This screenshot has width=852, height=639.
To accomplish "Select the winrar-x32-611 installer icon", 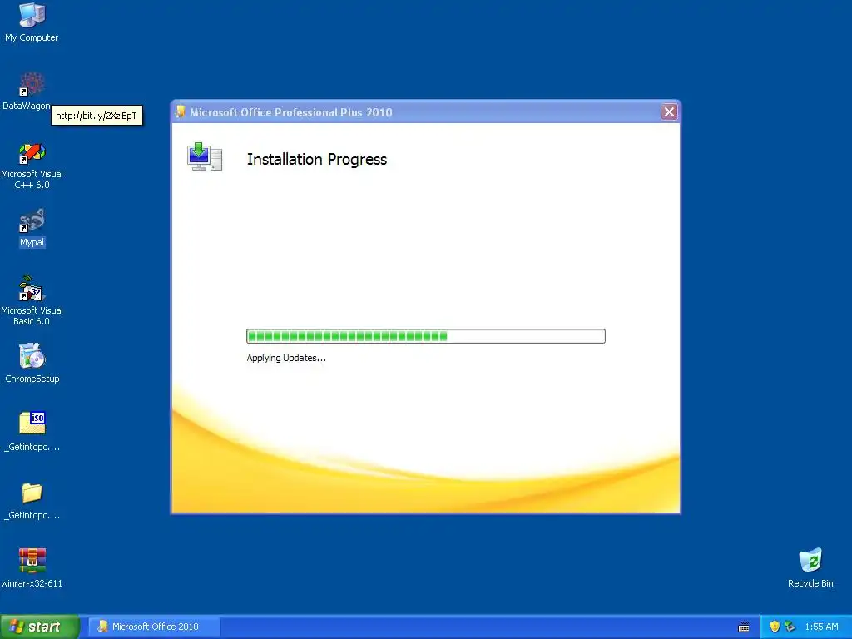I will [x=32, y=567].
